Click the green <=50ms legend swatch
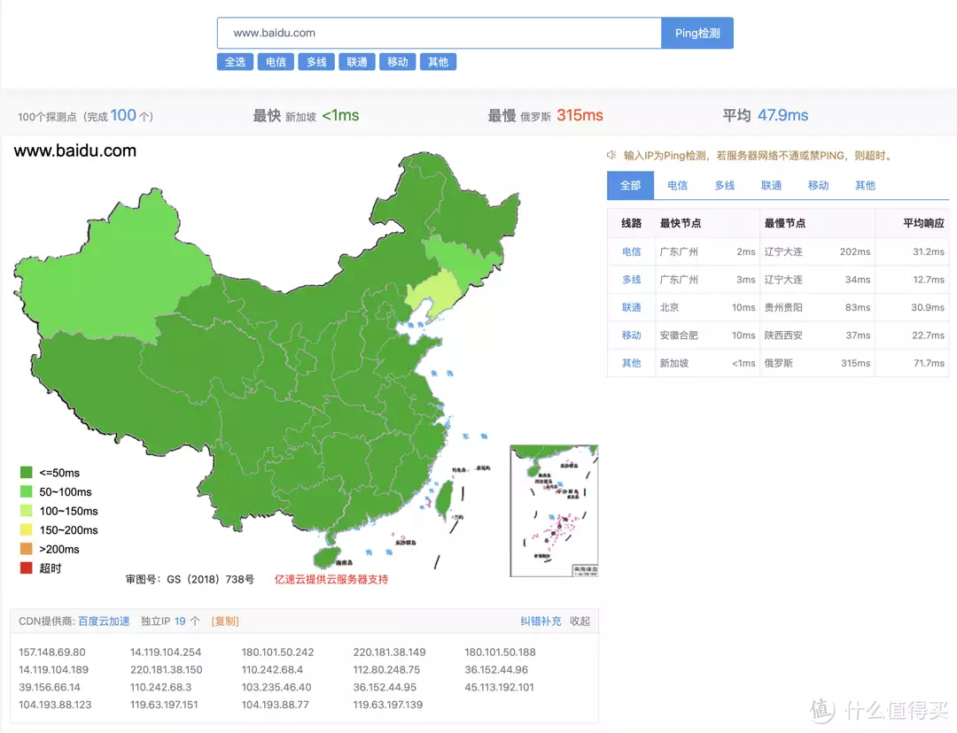 click(24, 472)
